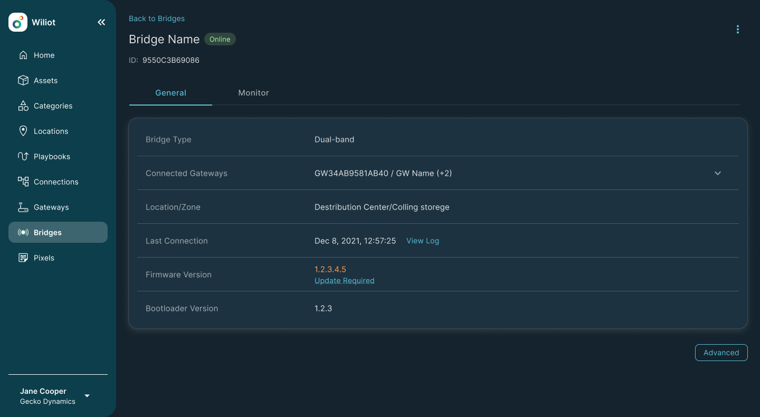Image resolution: width=760 pixels, height=417 pixels.
Task: Click the Dec 8, 2021 timestamp
Action: click(355, 241)
